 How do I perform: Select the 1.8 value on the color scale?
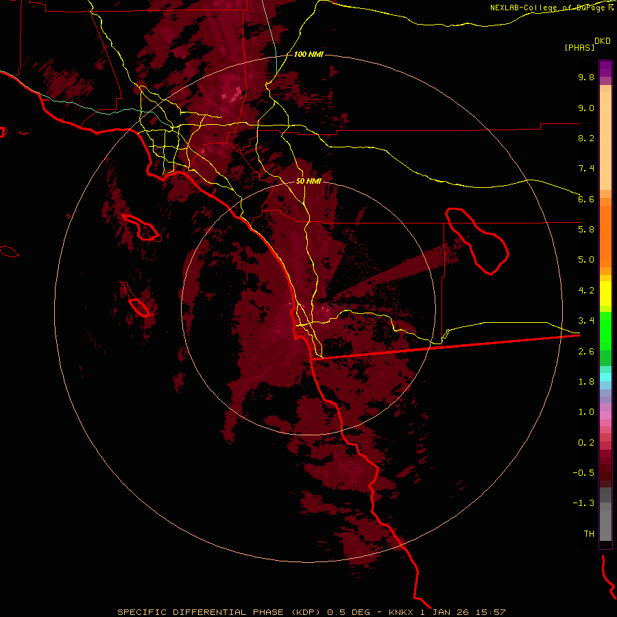pyautogui.click(x=586, y=382)
